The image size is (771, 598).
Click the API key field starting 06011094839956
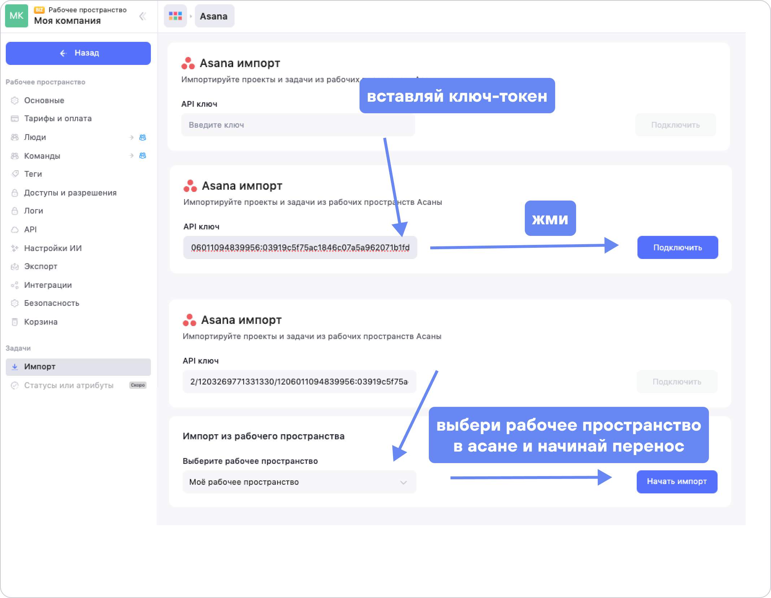(x=300, y=247)
